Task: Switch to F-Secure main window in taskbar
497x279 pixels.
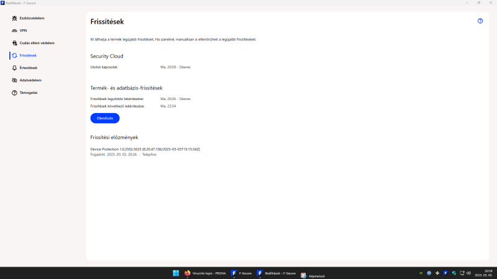Action: [x=242, y=273]
